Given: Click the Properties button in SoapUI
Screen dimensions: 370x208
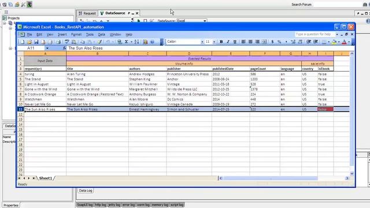Looking at the screenshot, I should [x=11, y=205].
